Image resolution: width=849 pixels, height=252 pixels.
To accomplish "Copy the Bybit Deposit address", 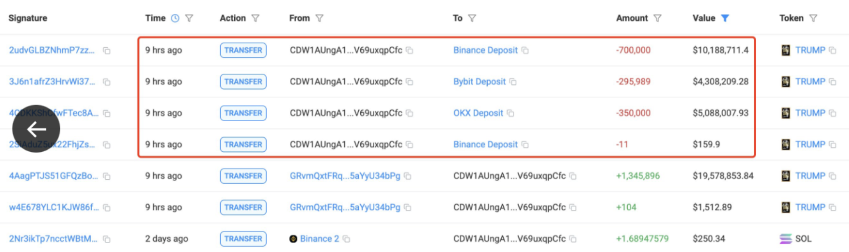I will pyautogui.click(x=513, y=82).
